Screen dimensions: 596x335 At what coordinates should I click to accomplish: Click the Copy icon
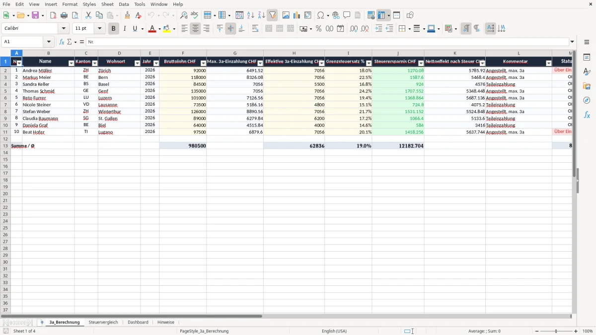99,15
